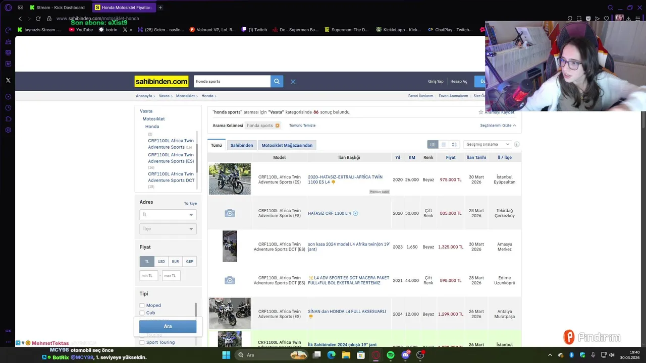Select the Tümü results tab

[217, 145]
